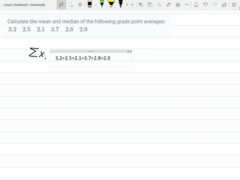Click the value 2.1 in the data list
Viewport: 240px width, 180px height.
pyautogui.click(x=41, y=29)
